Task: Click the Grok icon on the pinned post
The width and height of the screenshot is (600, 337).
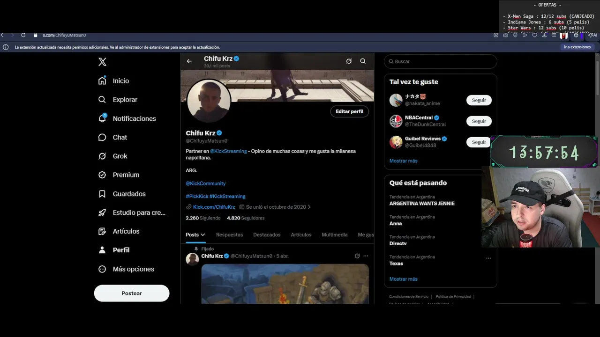Action: point(357,256)
